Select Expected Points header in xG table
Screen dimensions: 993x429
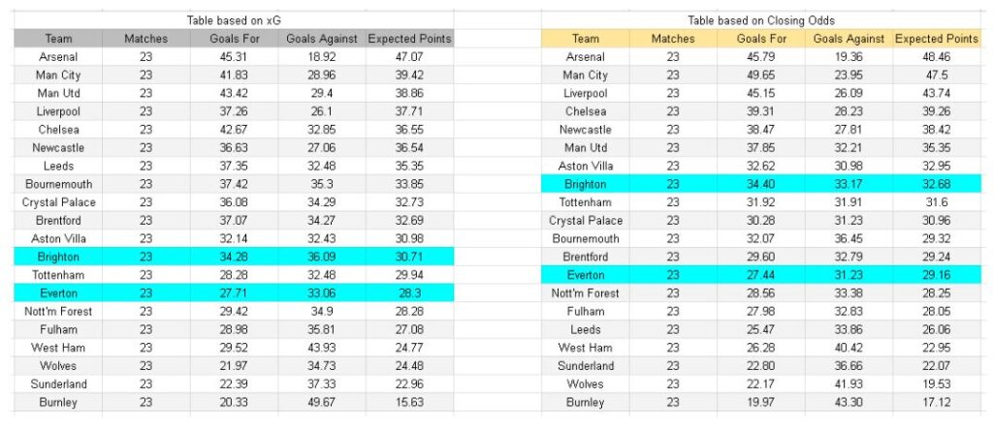[x=409, y=39]
